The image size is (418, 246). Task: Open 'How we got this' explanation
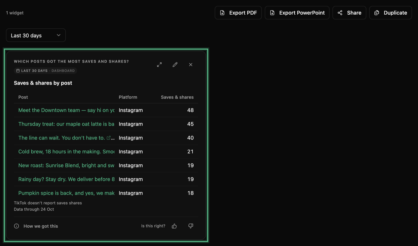[x=41, y=226]
